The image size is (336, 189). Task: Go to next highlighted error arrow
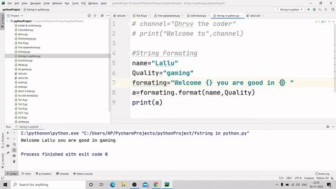[333, 22]
